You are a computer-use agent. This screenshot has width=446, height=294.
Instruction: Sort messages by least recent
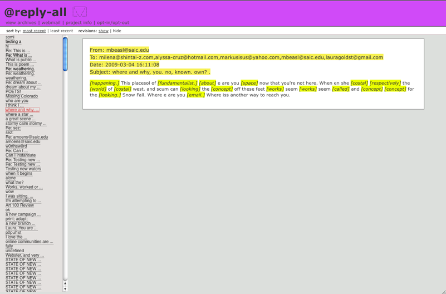(61, 31)
